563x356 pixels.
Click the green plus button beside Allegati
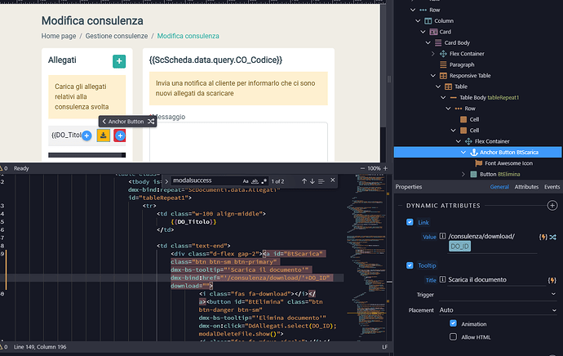click(x=119, y=61)
